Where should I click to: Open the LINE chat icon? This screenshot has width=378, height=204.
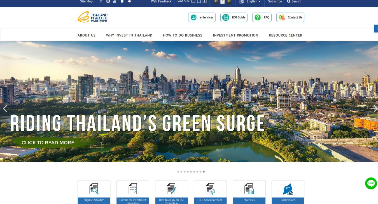click(x=370, y=183)
